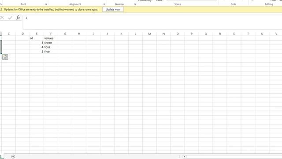Select column G header

[65, 34]
